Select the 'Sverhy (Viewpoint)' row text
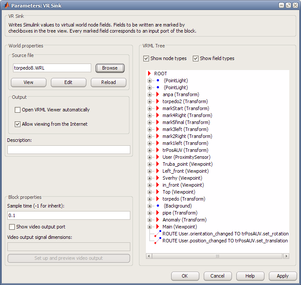This screenshot has width=301, height=285. click(x=182, y=178)
